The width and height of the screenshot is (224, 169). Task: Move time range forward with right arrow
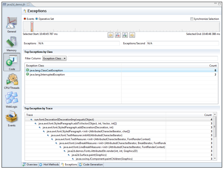click(x=132, y=35)
